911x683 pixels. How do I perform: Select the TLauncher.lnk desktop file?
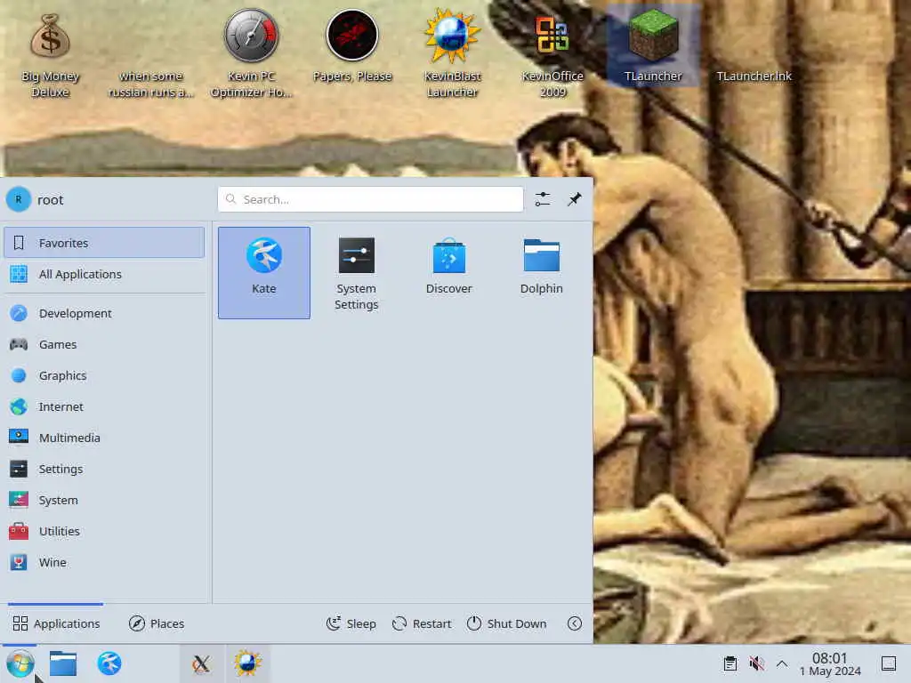(754, 76)
